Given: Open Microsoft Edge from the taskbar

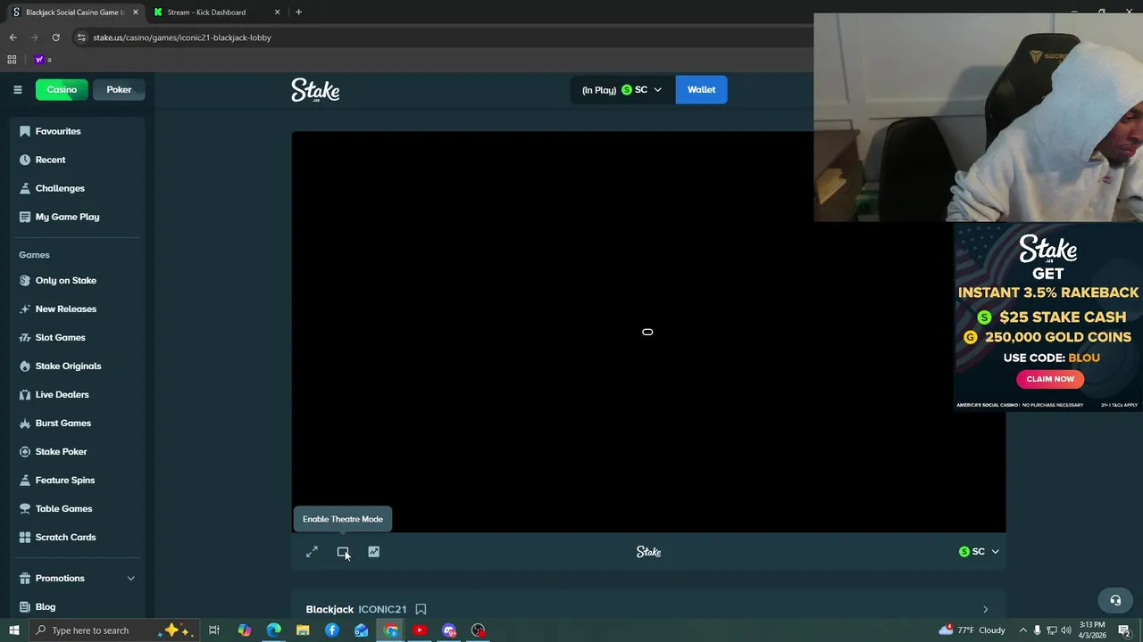Looking at the screenshot, I should pyautogui.click(x=273, y=630).
